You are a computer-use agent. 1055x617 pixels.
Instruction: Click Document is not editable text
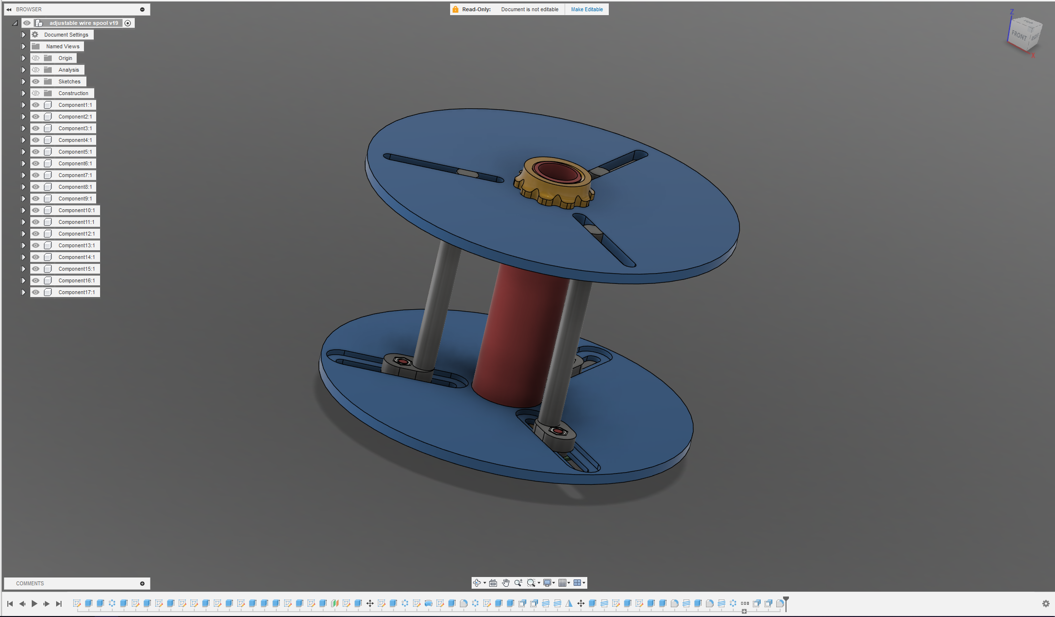530,9
